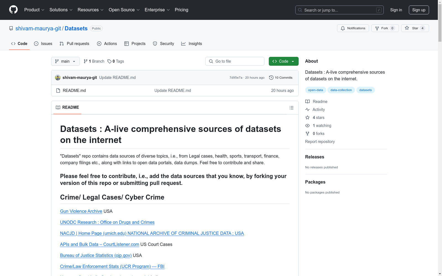Click the Projects table icon
The height and width of the screenshot is (276, 442).
pyautogui.click(x=127, y=44)
